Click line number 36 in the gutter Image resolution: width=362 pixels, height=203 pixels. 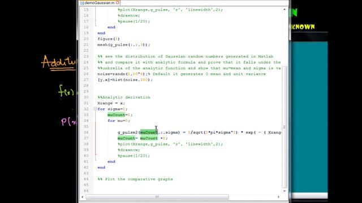(x=86, y=133)
